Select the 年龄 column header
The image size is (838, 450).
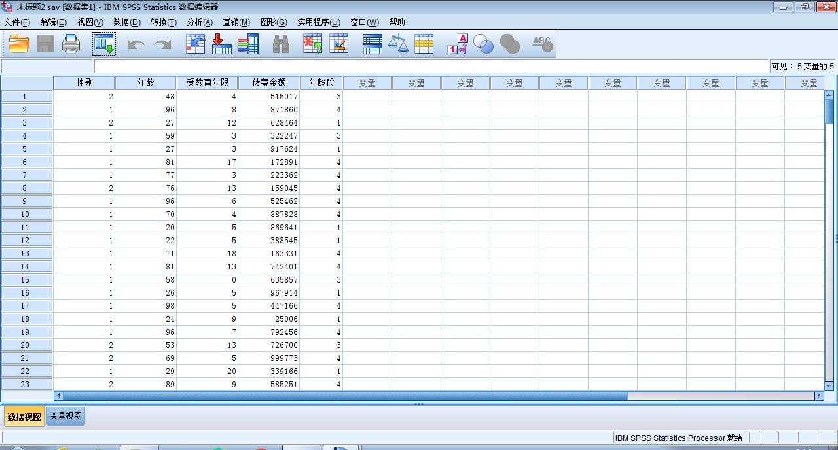145,83
